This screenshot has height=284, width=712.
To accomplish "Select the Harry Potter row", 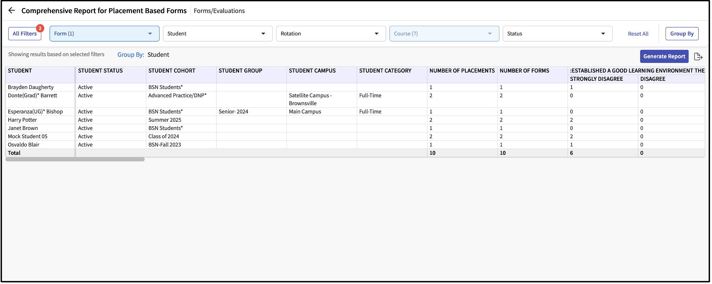I will point(22,120).
